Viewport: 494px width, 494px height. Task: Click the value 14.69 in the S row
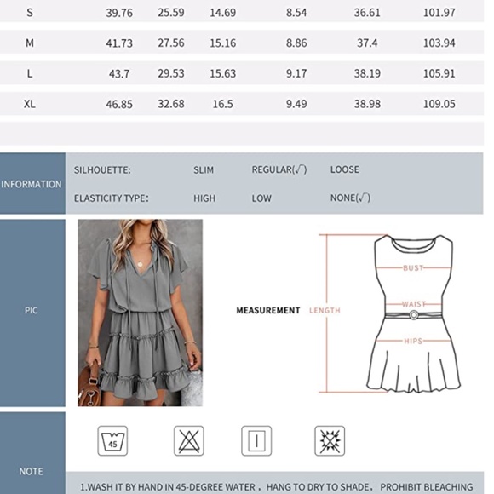point(223,13)
